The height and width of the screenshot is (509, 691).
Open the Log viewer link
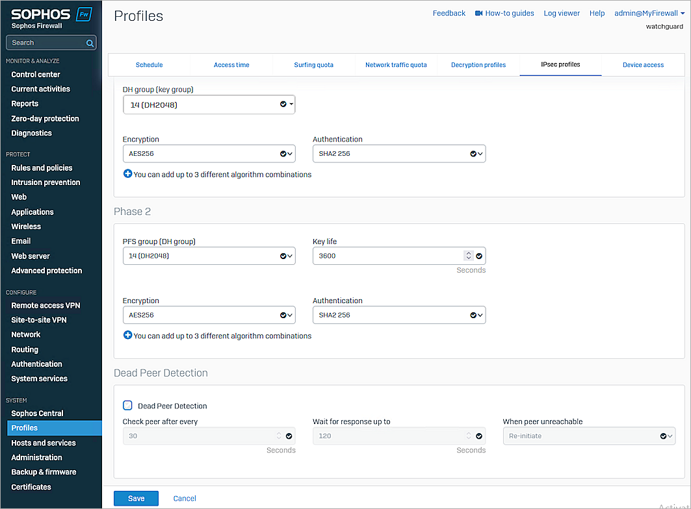pos(562,12)
